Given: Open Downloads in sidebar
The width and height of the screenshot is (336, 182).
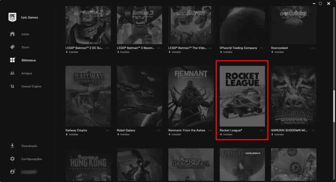Looking at the screenshot, I should (x=29, y=146).
